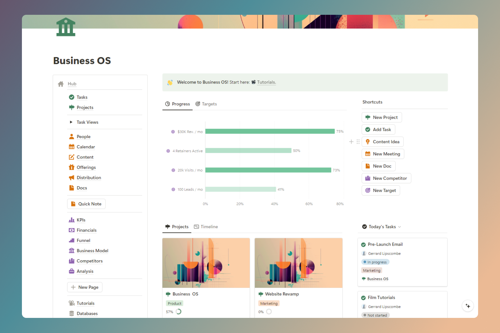
Task: Open the Today's Tasks dropdown chevron
Action: (x=400, y=227)
